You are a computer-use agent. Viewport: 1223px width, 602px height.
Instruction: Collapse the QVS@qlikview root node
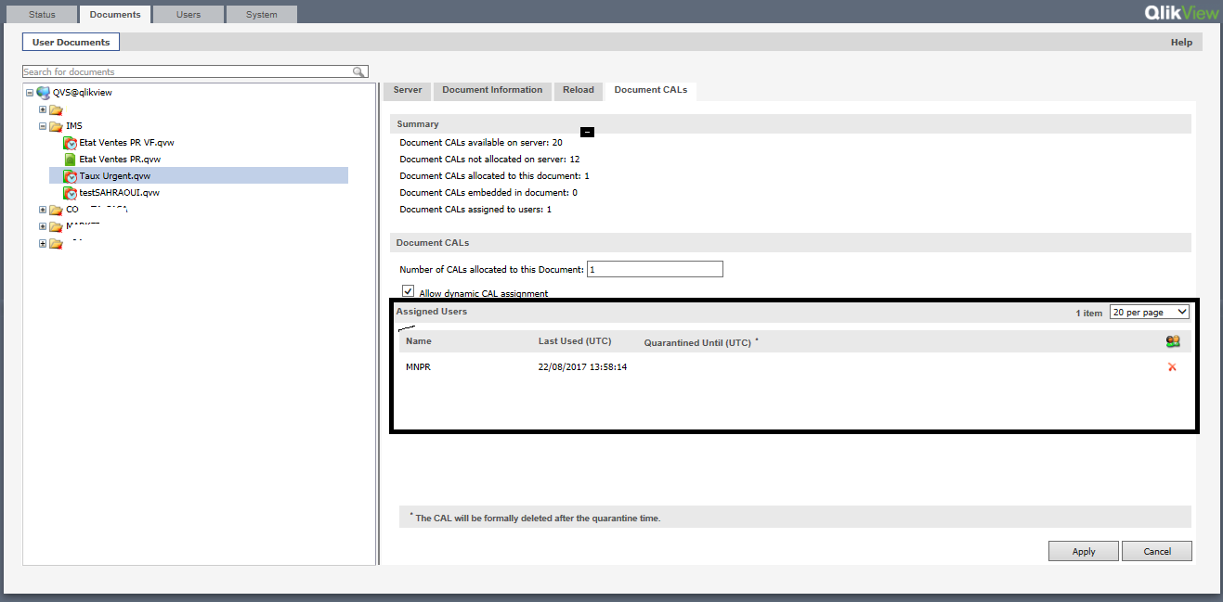pos(30,93)
